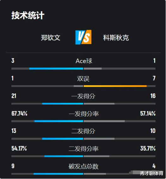Viewport: 166px width, 179px height.
Task: Click the 秀才聊体育 watermark
Action: [151, 173]
